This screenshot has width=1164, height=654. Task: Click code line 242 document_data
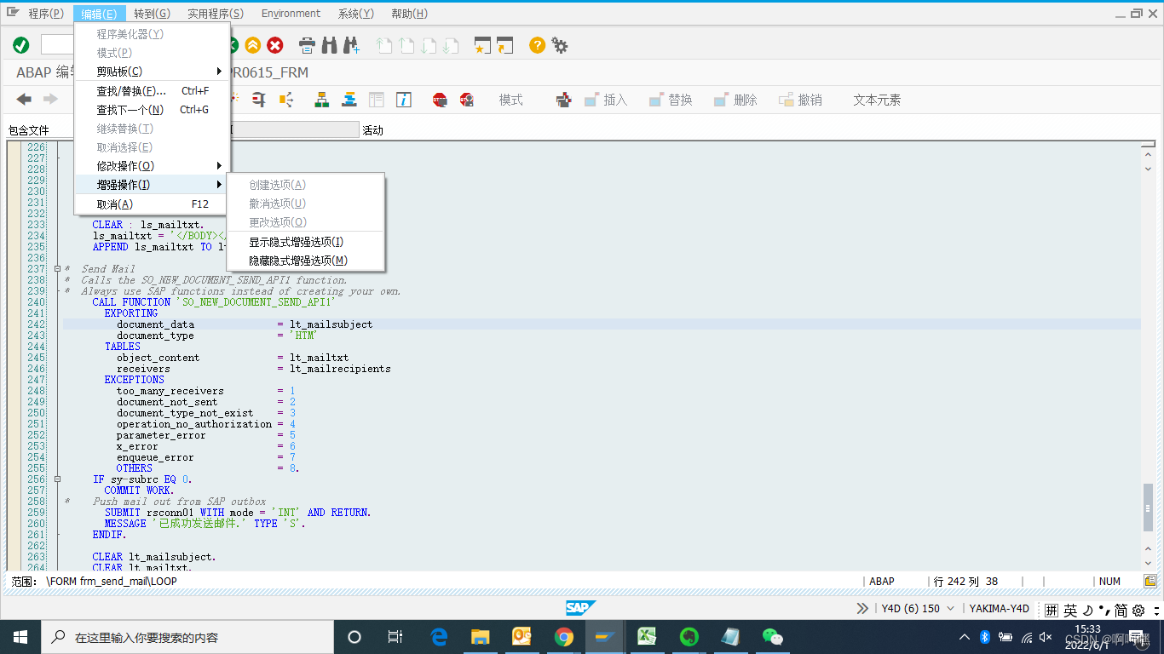602,324
